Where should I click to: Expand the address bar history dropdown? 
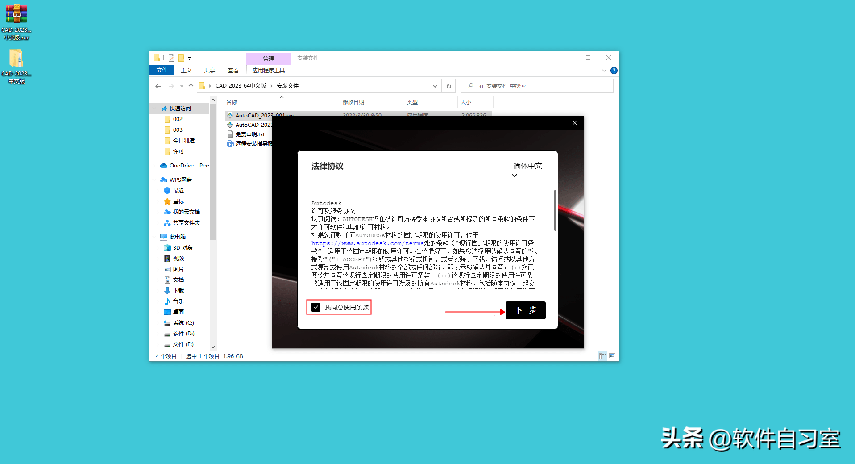click(x=435, y=86)
